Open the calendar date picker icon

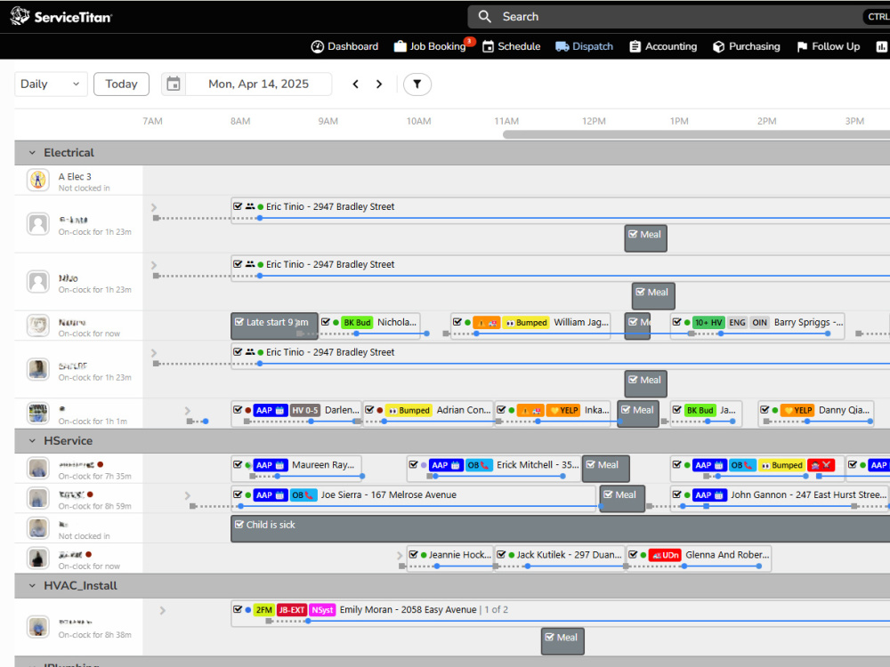coord(174,84)
